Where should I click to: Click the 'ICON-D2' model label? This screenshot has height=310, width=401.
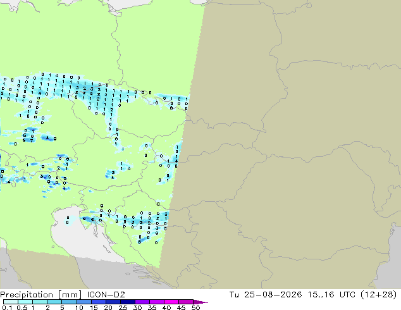tap(106, 295)
